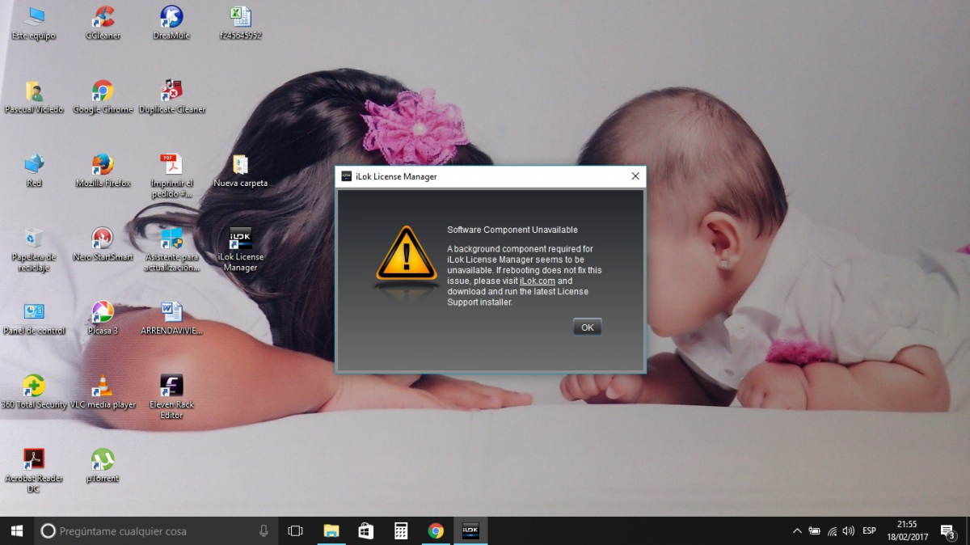
Task: Click the Windows Start button
Action: 16,530
